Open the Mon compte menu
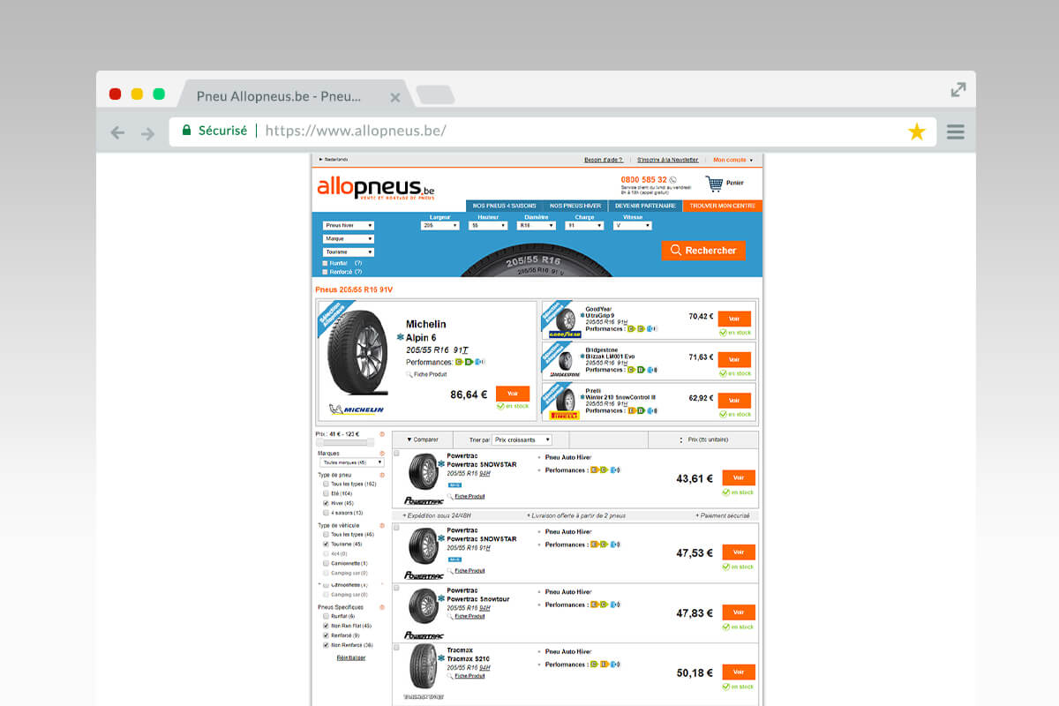The width and height of the screenshot is (1059, 706). tap(733, 160)
